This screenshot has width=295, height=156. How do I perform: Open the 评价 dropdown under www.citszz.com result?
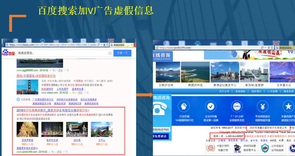click(x=81, y=93)
